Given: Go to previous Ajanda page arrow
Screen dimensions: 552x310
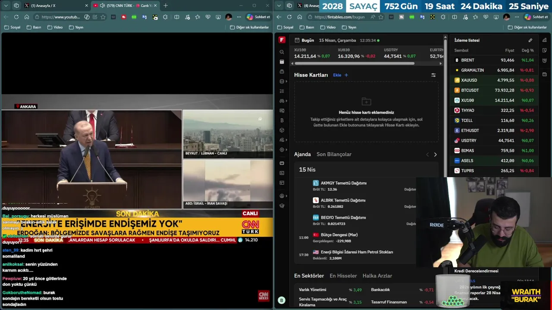Looking at the screenshot, I should pyautogui.click(x=427, y=155).
